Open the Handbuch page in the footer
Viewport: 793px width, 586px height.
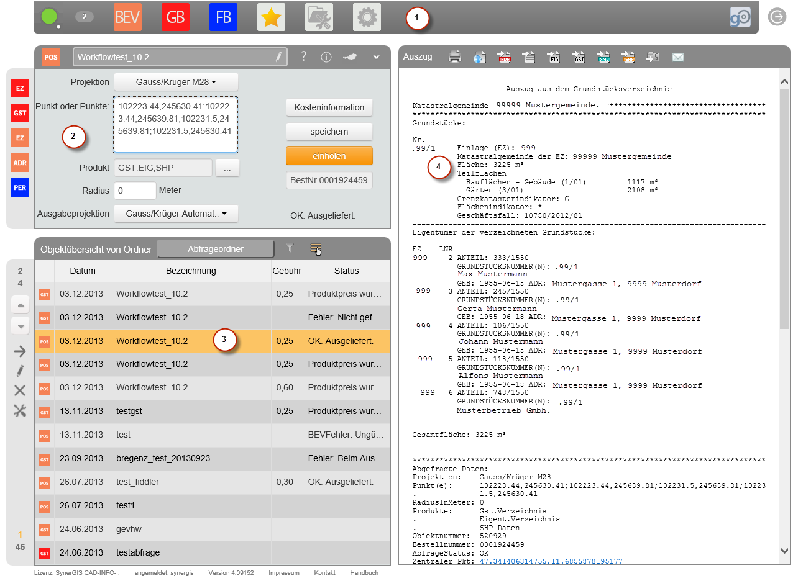click(x=364, y=573)
